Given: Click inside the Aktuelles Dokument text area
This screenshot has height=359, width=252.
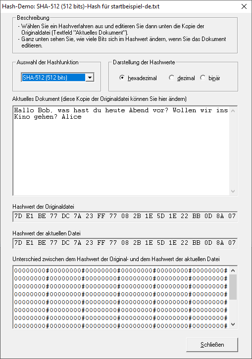Looking at the screenshot, I should click(x=121, y=151).
